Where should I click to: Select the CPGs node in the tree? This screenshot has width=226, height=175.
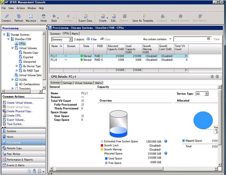22,44
